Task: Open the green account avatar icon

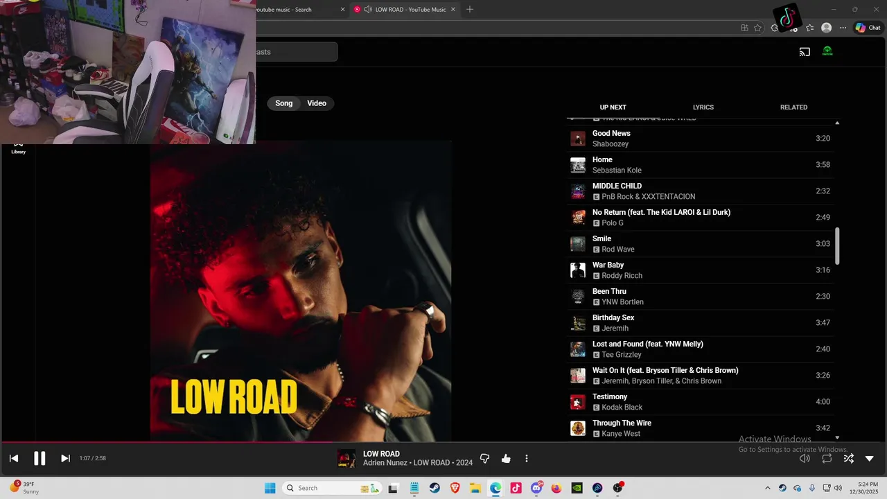Action: [x=827, y=51]
